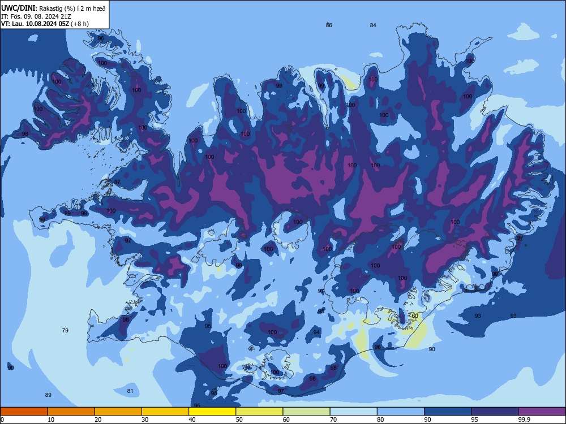Viewport: 566px width, 424px height.
Task: Click the 'IT: Fös. 09. 08. 2024 21Z' line
Action: point(36,16)
